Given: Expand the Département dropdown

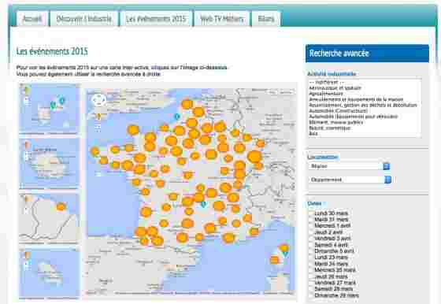Looking at the screenshot, I should tap(350, 180).
